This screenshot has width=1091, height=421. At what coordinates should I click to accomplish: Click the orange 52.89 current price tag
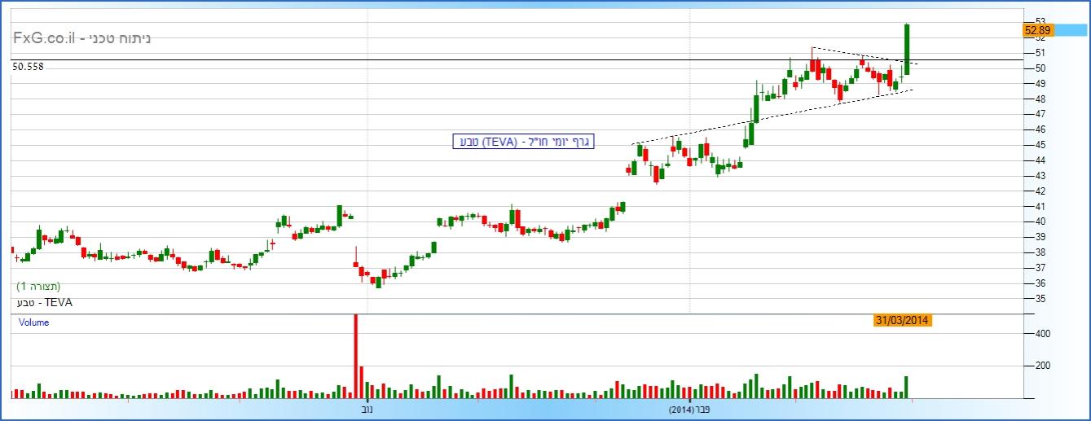[1038, 30]
